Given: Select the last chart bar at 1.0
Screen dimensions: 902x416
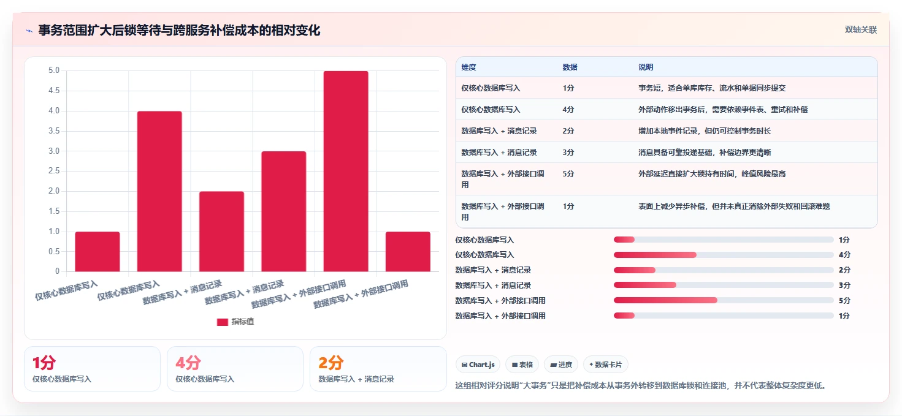Looking at the screenshot, I should point(408,251).
